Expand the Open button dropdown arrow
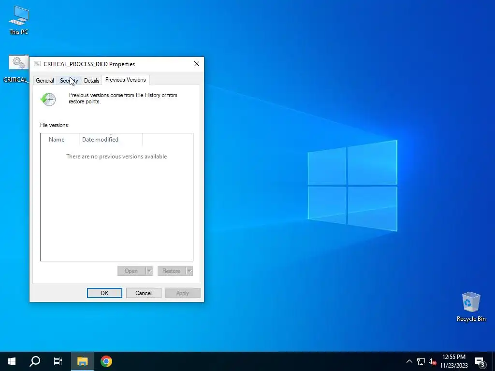Screen dimensions: 495x371 (149, 271)
